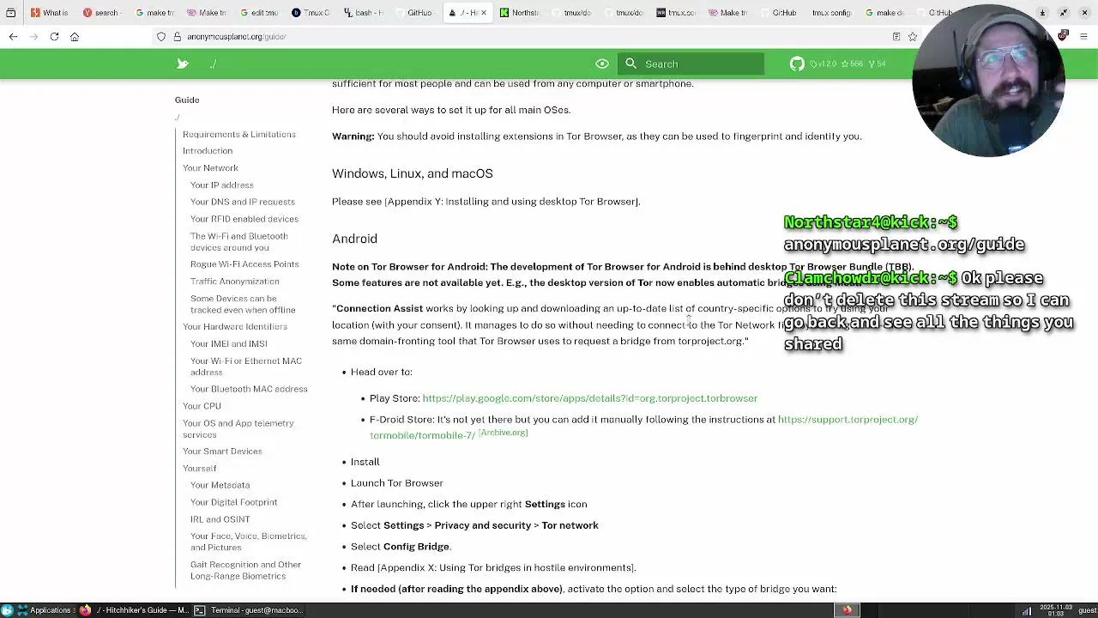Image resolution: width=1098 pixels, height=618 pixels.
Task: Go to Your RFID enabled devices
Action: 244,219
